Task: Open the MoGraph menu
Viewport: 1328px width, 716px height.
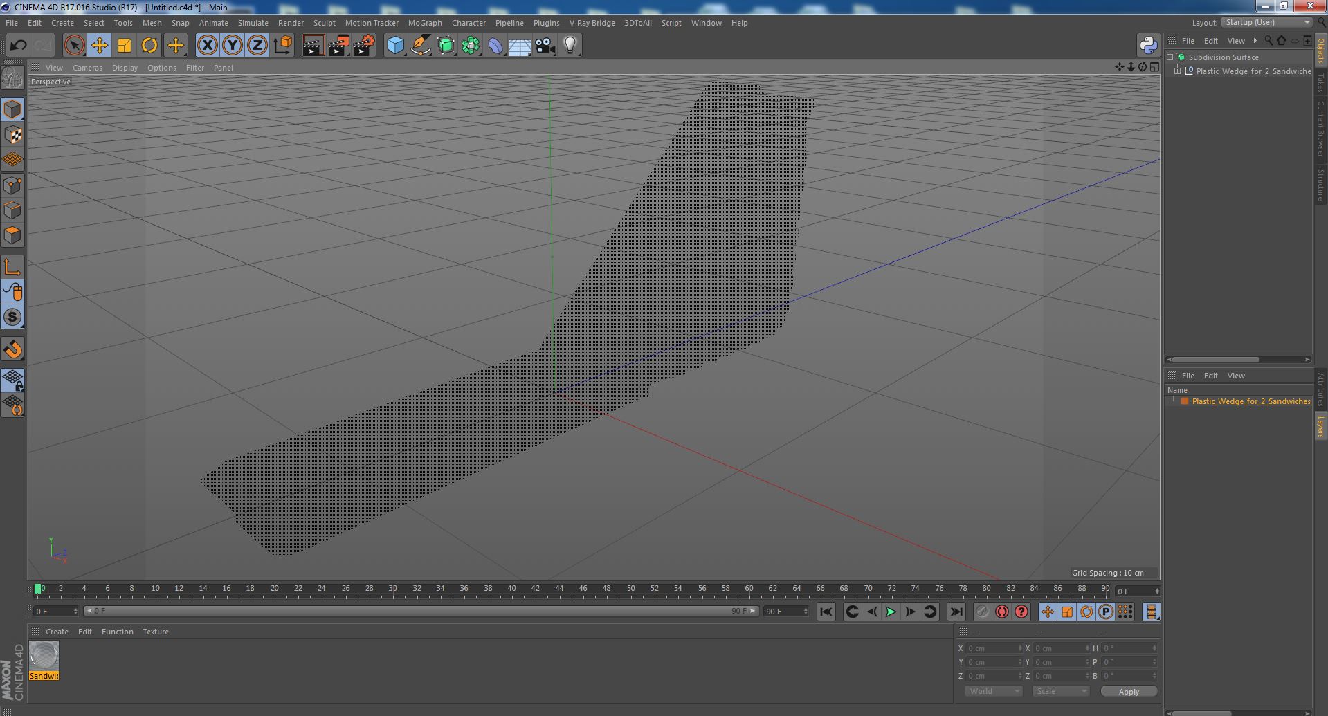Action: (x=425, y=23)
